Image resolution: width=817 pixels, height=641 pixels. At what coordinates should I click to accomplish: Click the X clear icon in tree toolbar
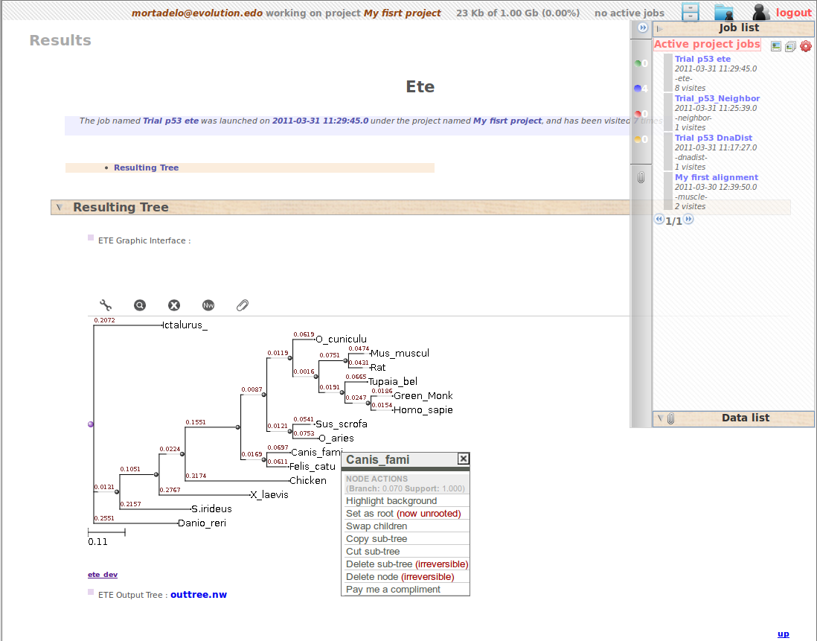[x=174, y=305]
